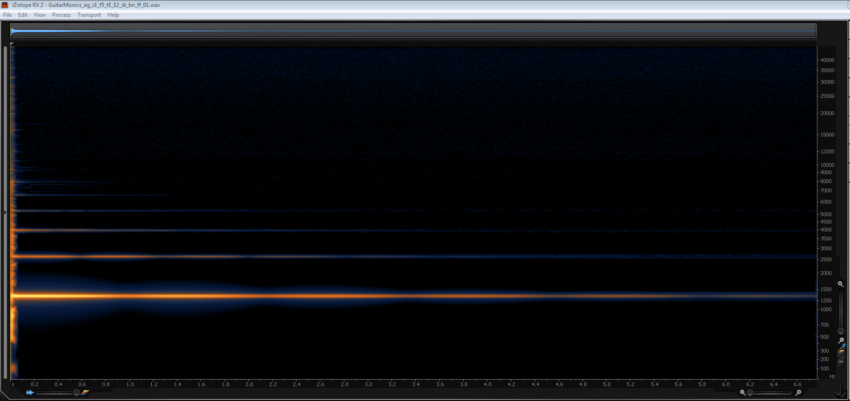Open the Transport menu
Viewport: 850px width, 401px height.
click(89, 15)
